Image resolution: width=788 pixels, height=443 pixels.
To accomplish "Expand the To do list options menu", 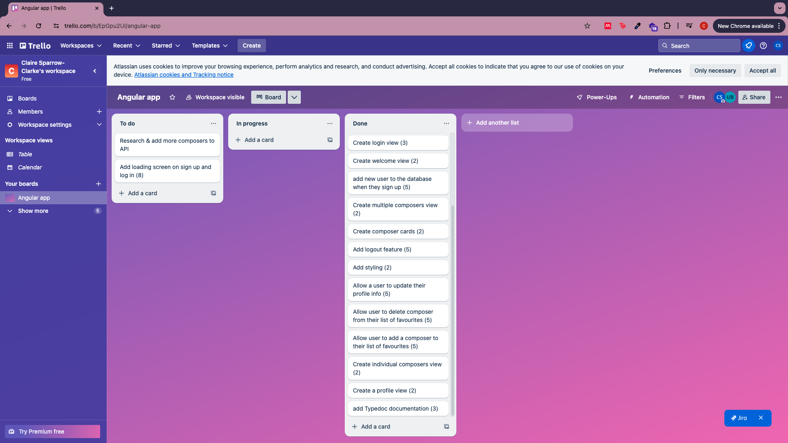I will (x=213, y=123).
